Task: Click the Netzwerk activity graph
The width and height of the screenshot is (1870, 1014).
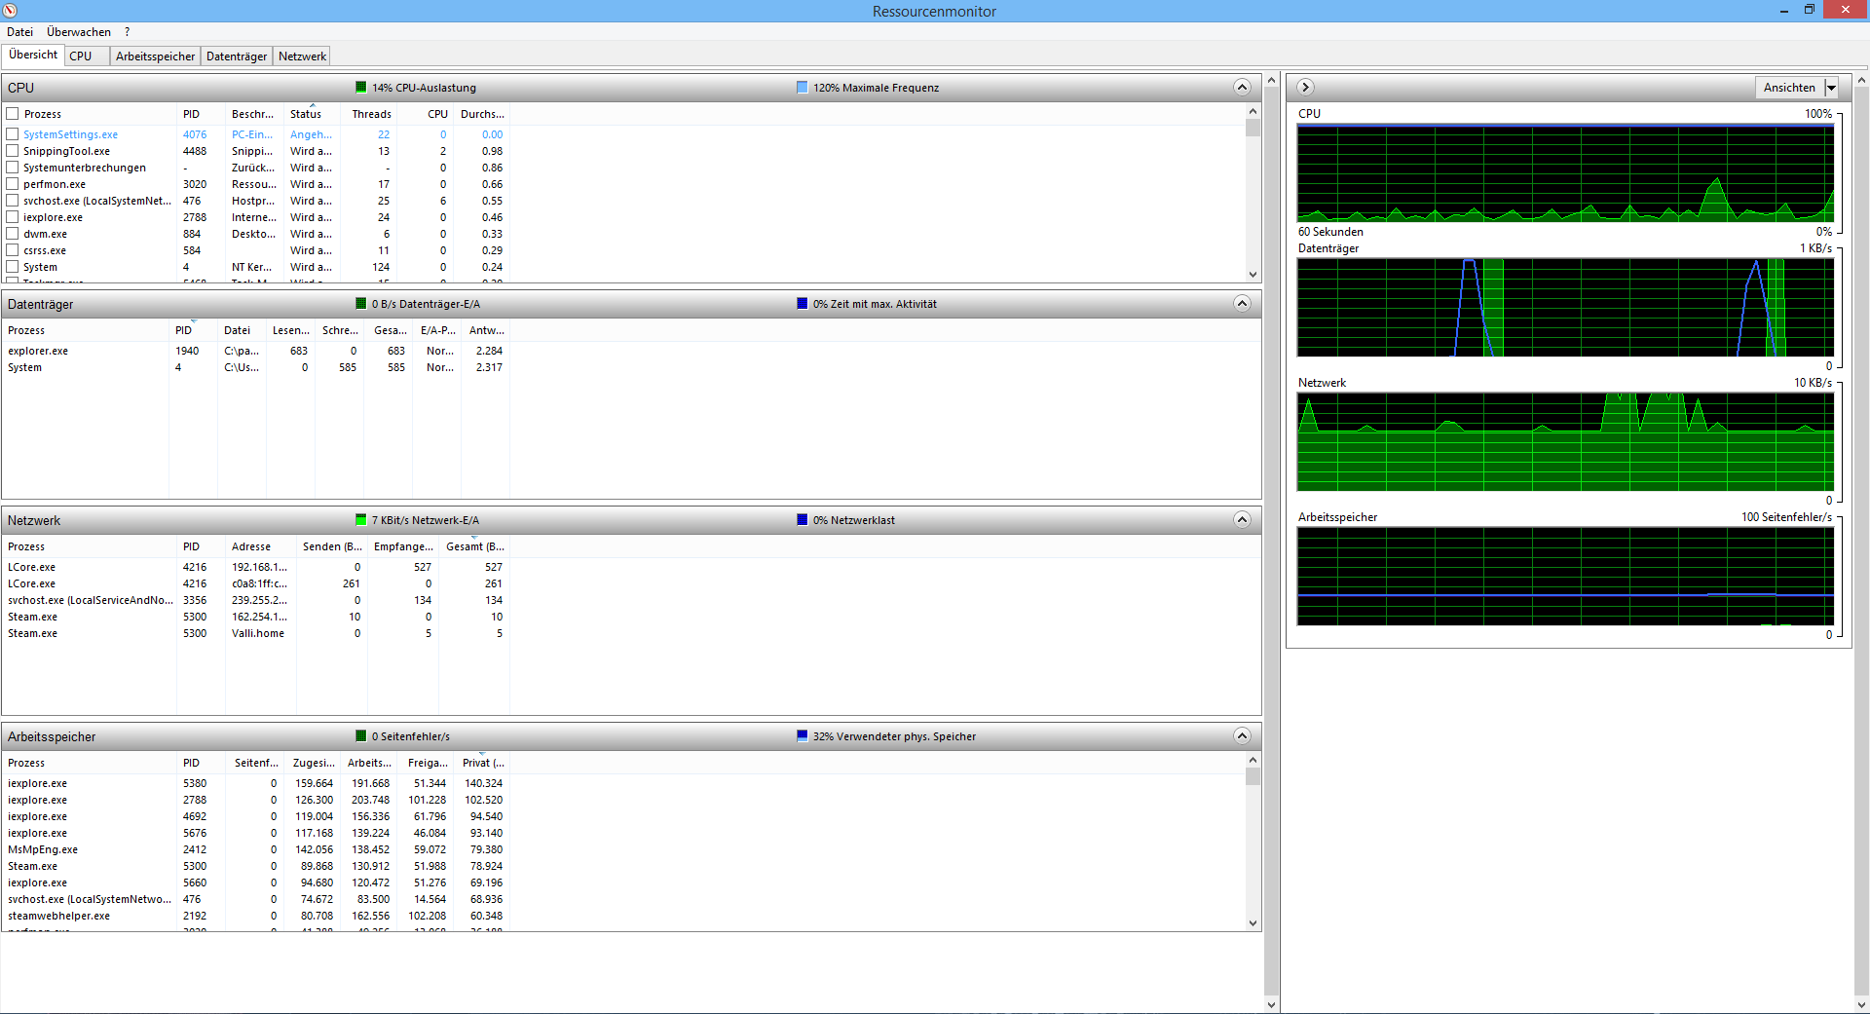Action: pos(1565,442)
